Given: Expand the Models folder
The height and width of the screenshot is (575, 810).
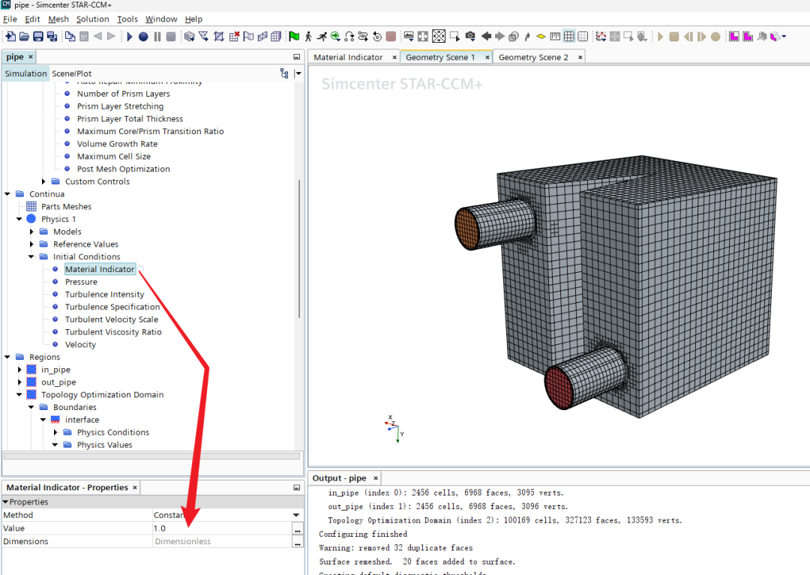Looking at the screenshot, I should click(31, 232).
